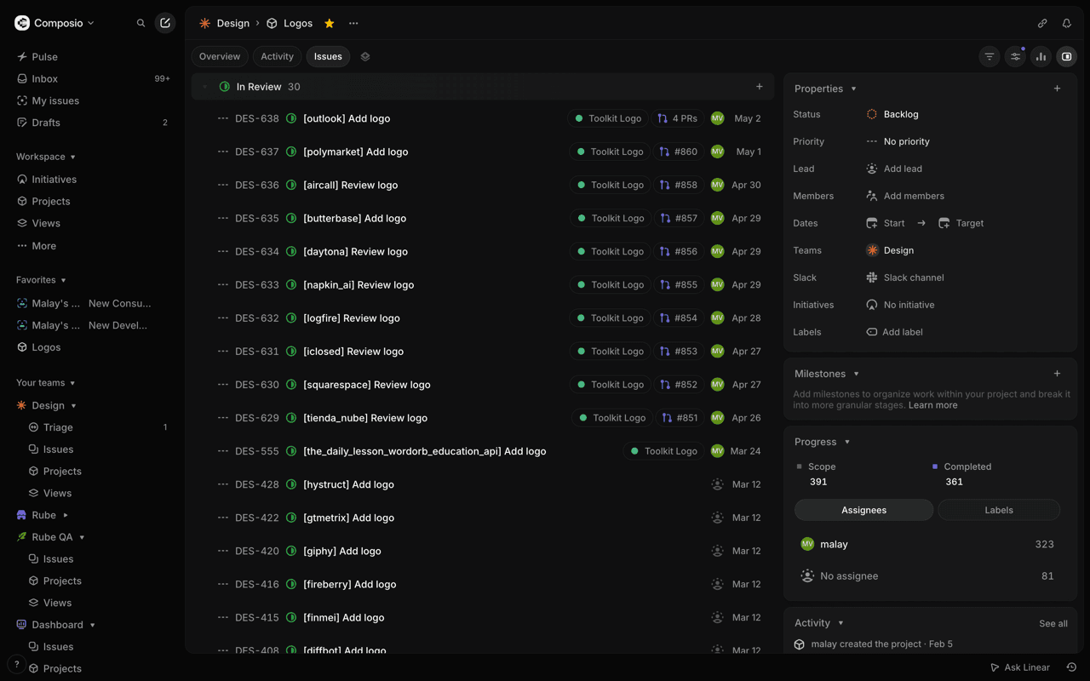Click See all activity
This screenshot has height=681, width=1090.
tap(1053, 623)
